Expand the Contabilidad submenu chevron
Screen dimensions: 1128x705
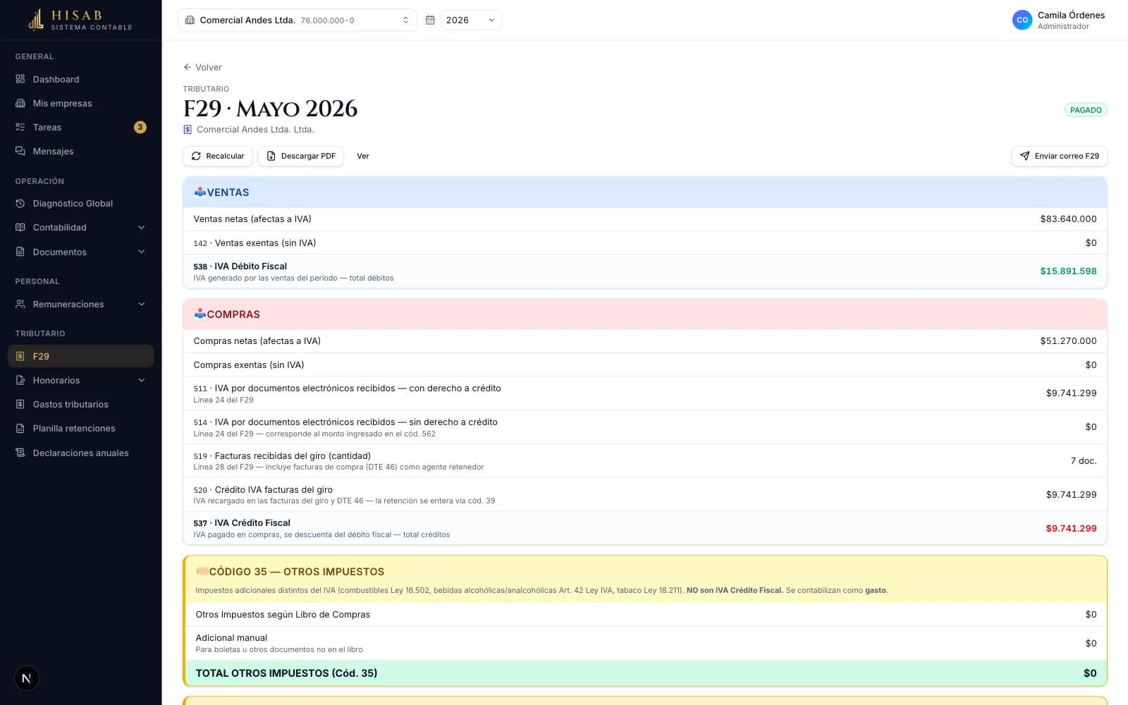coord(141,227)
